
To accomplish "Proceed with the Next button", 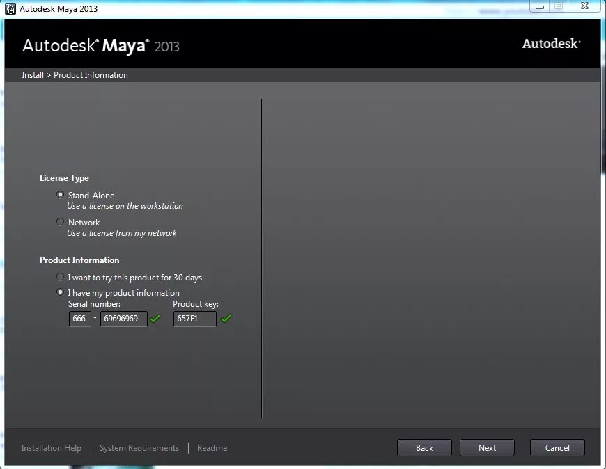I will click(487, 447).
